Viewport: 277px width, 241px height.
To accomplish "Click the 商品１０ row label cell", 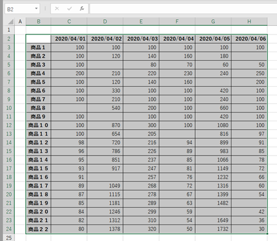I will [x=38, y=125].
